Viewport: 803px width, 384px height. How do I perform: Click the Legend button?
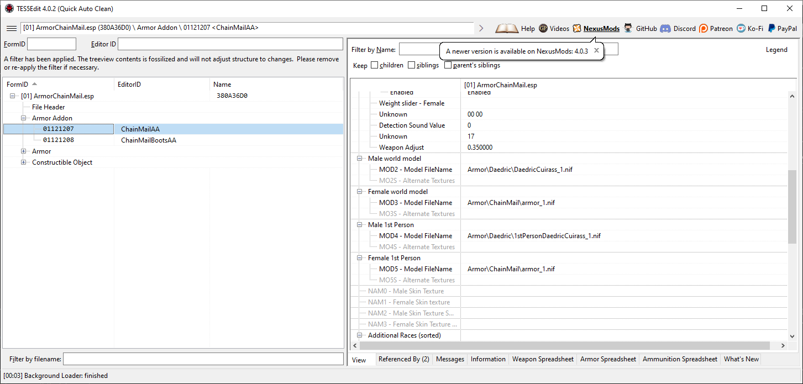coord(776,50)
